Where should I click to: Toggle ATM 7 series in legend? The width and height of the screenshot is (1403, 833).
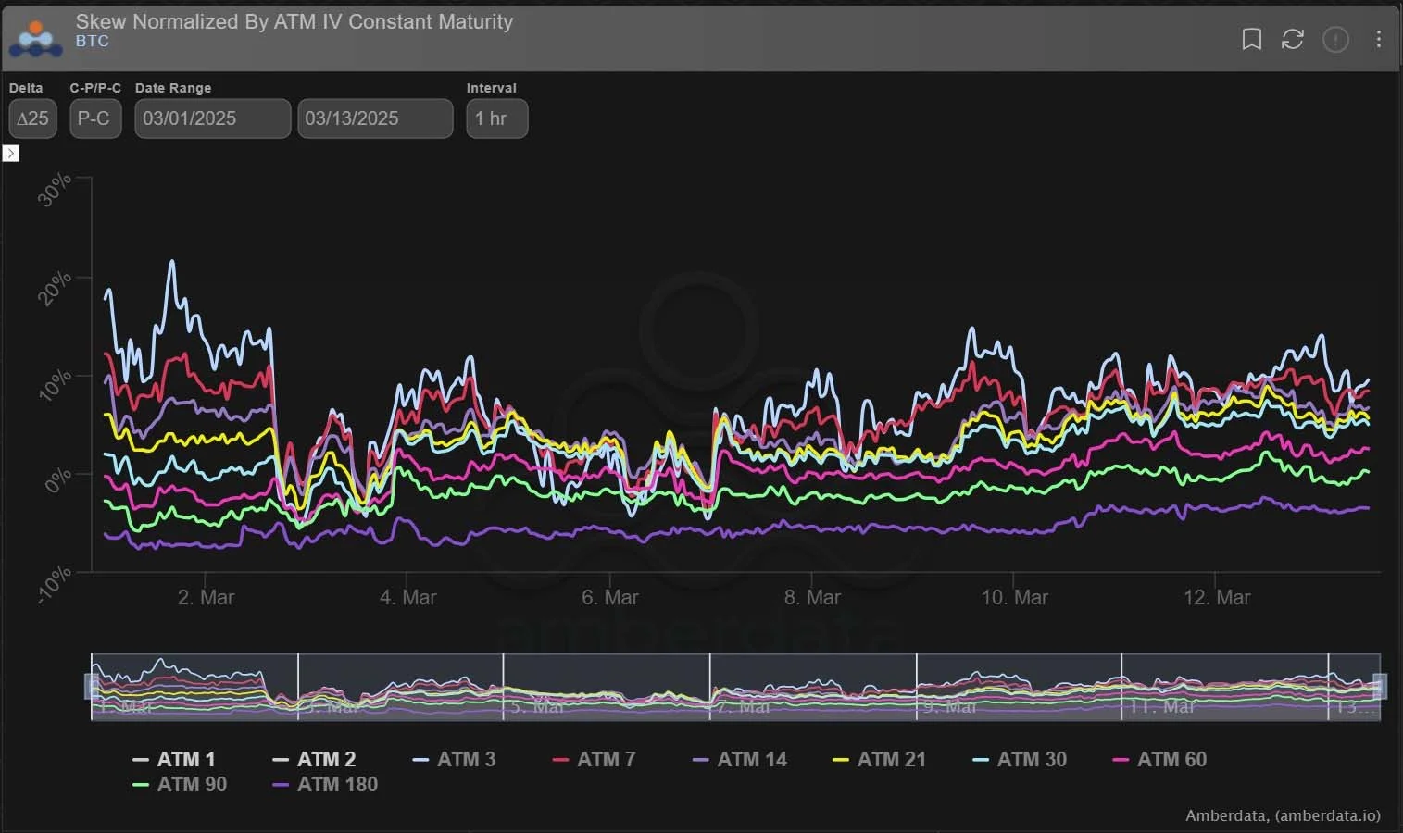pos(594,760)
